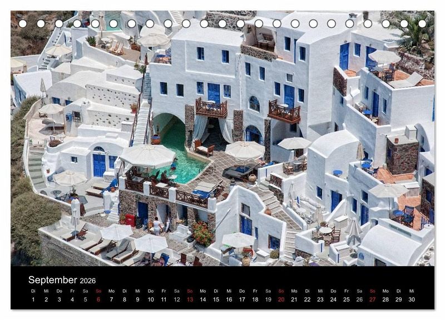Select the red Sunday date 13
This screenshot has height=320, width=445.
click(x=190, y=299)
